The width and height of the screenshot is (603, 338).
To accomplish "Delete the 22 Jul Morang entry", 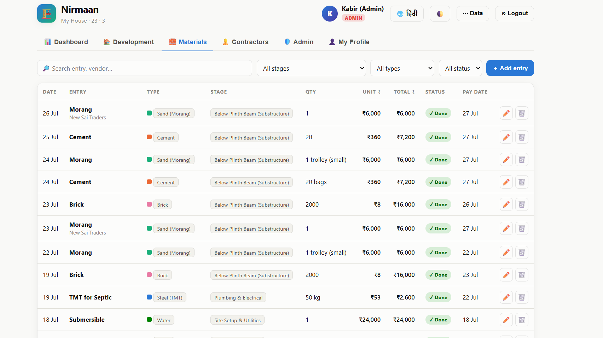I will coord(522,253).
